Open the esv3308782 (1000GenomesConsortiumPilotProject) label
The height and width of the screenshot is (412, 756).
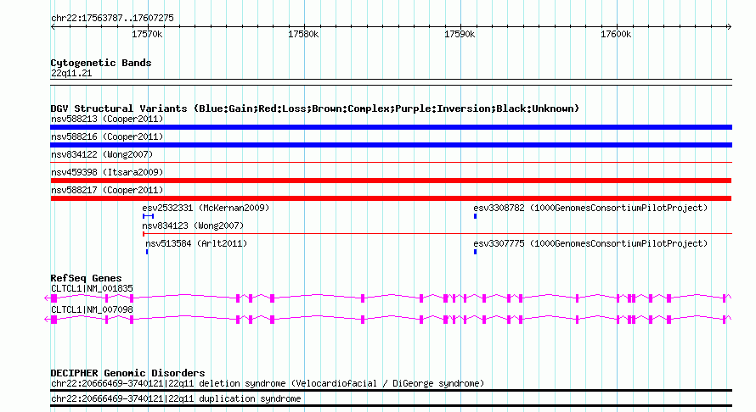(590, 208)
